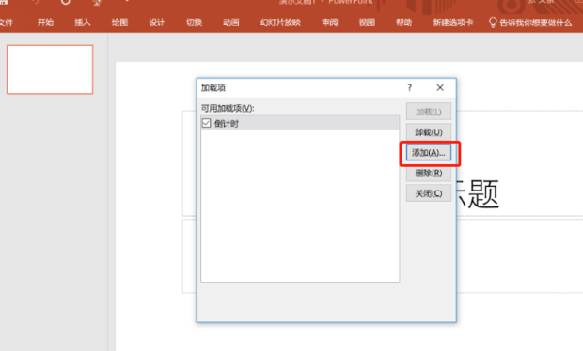583x351 pixels.
Task: Select slide 1 thumbnail in the slide panel
Action: click(x=50, y=69)
